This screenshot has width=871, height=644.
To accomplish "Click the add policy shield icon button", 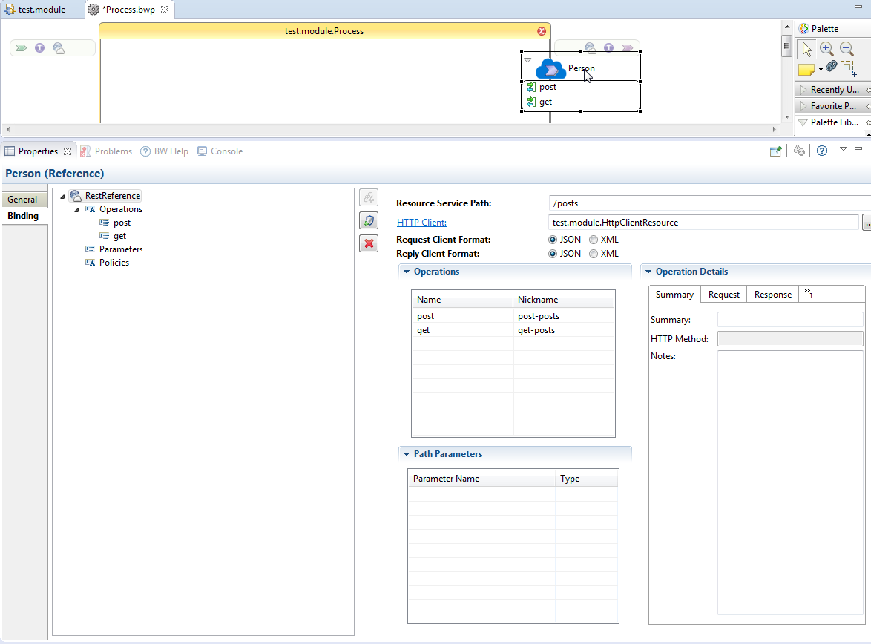I will pyautogui.click(x=369, y=220).
